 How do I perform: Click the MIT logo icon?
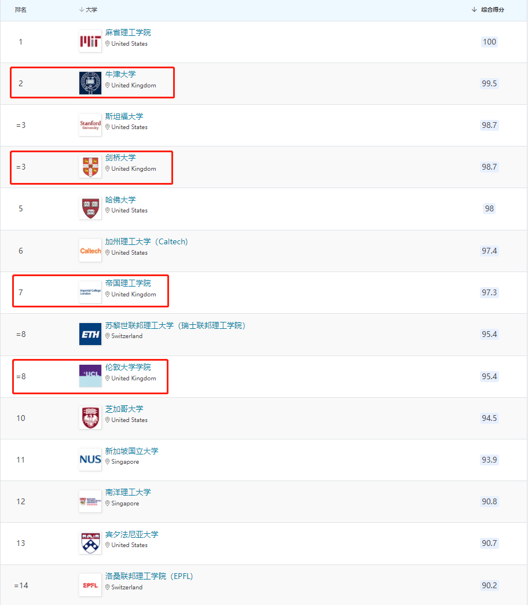coord(90,41)
